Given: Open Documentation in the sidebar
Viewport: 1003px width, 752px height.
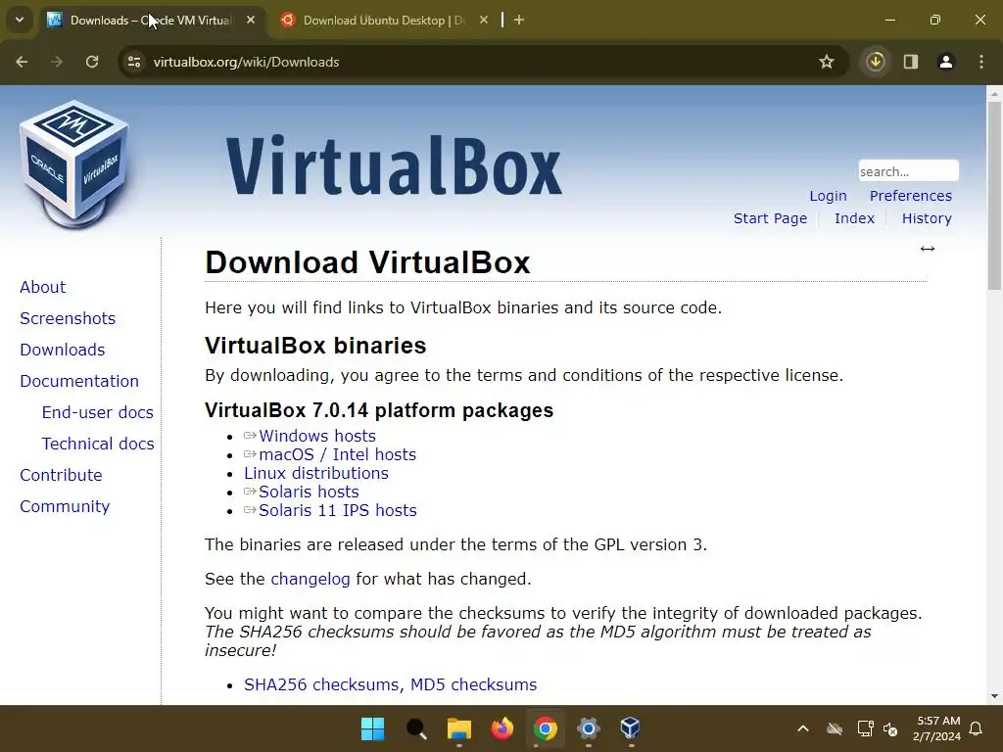Looking at the screenshot, I should coord(79,381).
